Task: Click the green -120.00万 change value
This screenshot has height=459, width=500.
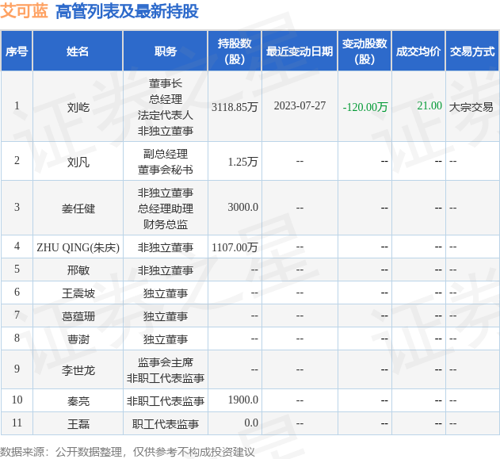Action: tap(365, 107)
